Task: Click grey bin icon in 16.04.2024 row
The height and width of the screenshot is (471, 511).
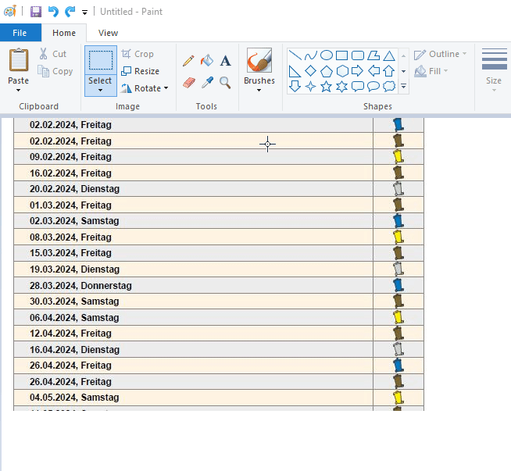Action: click(398, 349)
